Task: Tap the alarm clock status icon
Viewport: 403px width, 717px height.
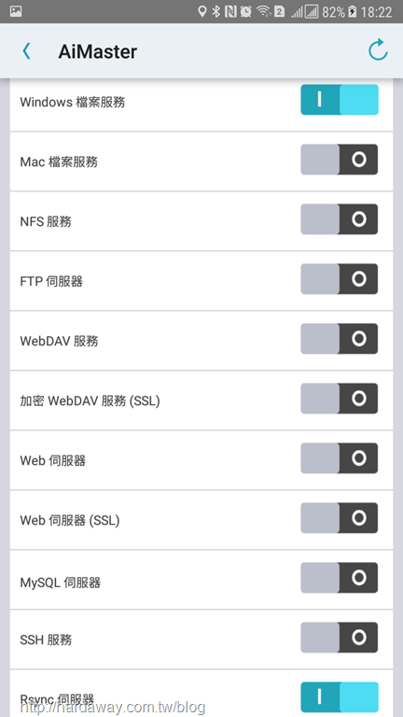Action: tap(246, 11)
